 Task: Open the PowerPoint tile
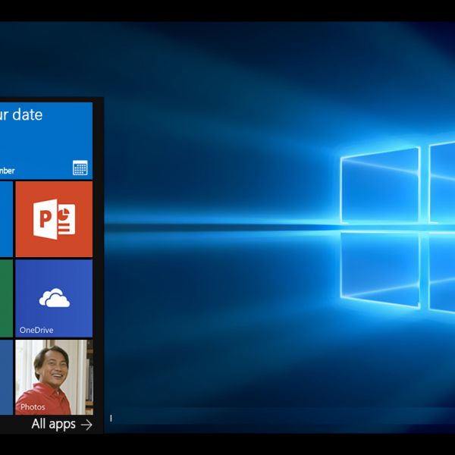(x=54, y=219)
